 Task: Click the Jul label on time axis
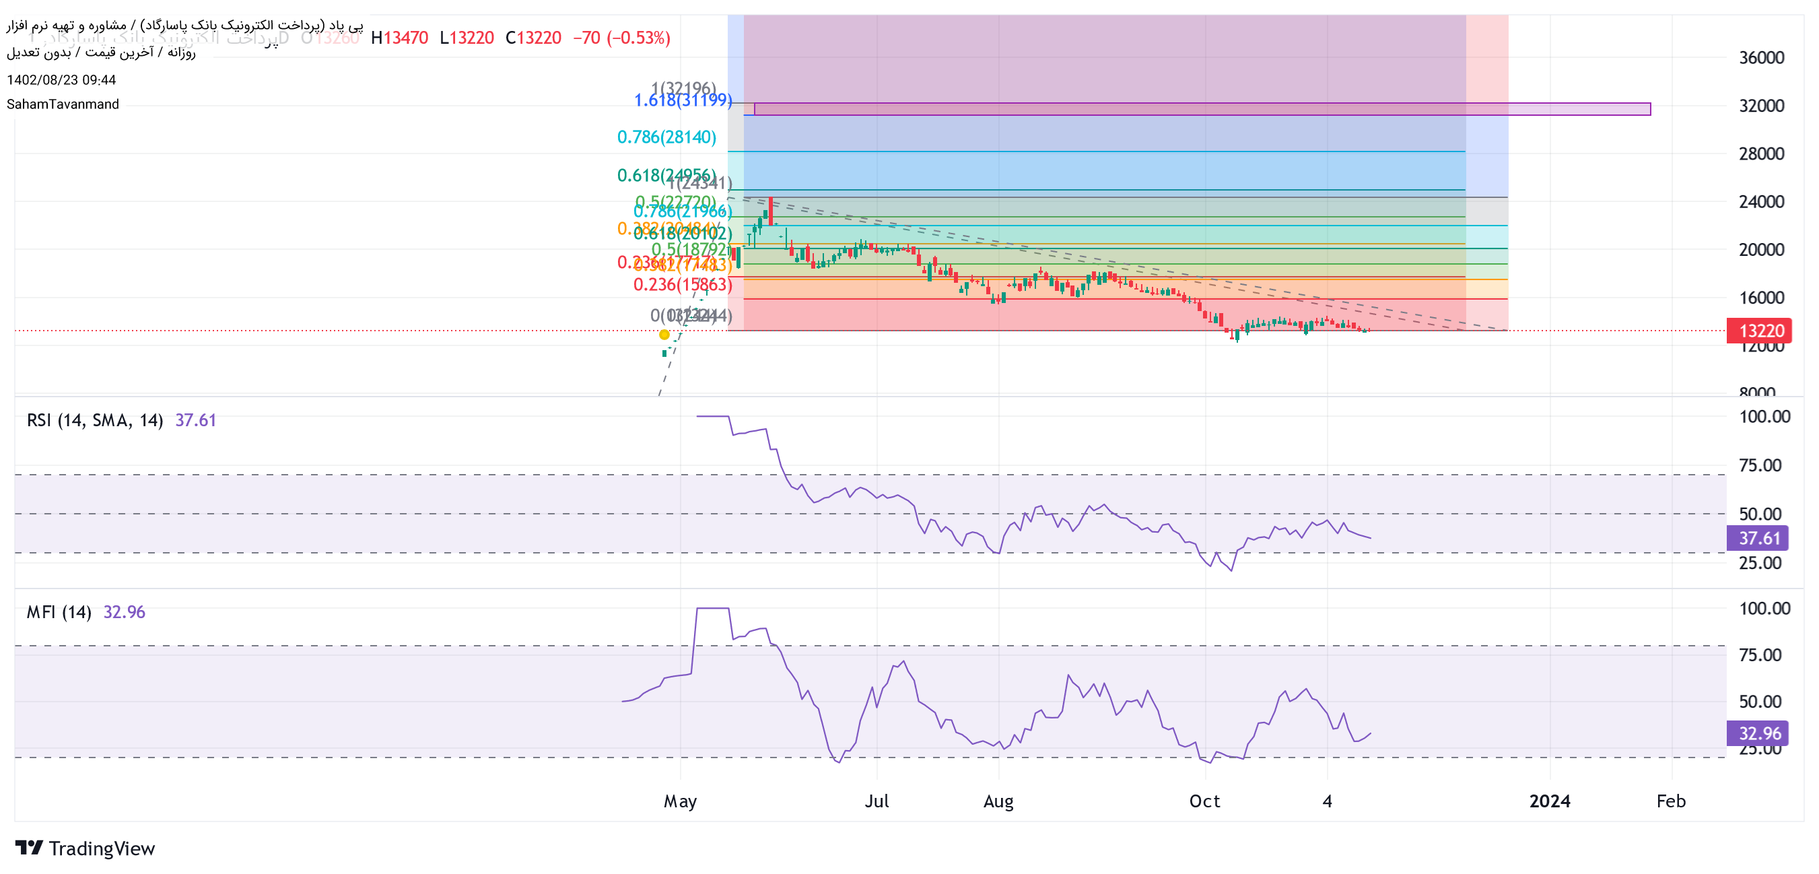point(877,801)
